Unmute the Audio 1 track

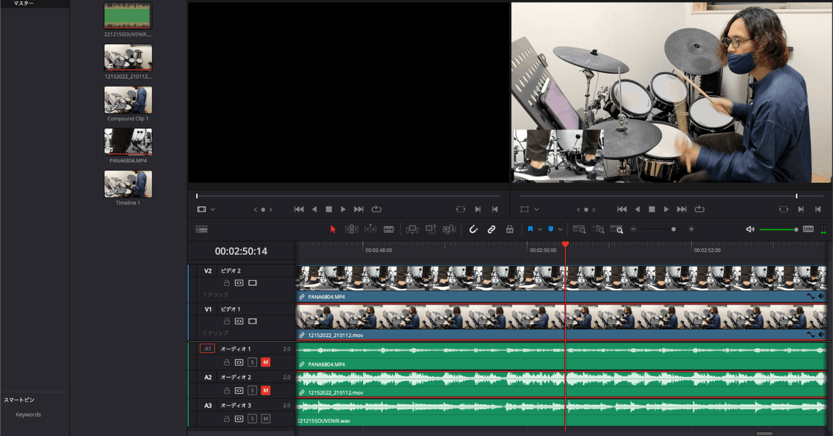point(266,362)
